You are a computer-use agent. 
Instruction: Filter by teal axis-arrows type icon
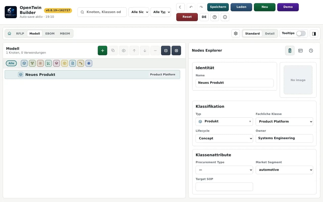48,63
